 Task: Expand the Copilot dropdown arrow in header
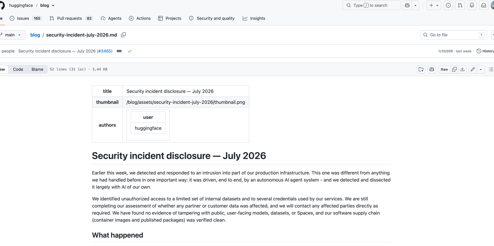pyautogui.click(x=415, y=5)
